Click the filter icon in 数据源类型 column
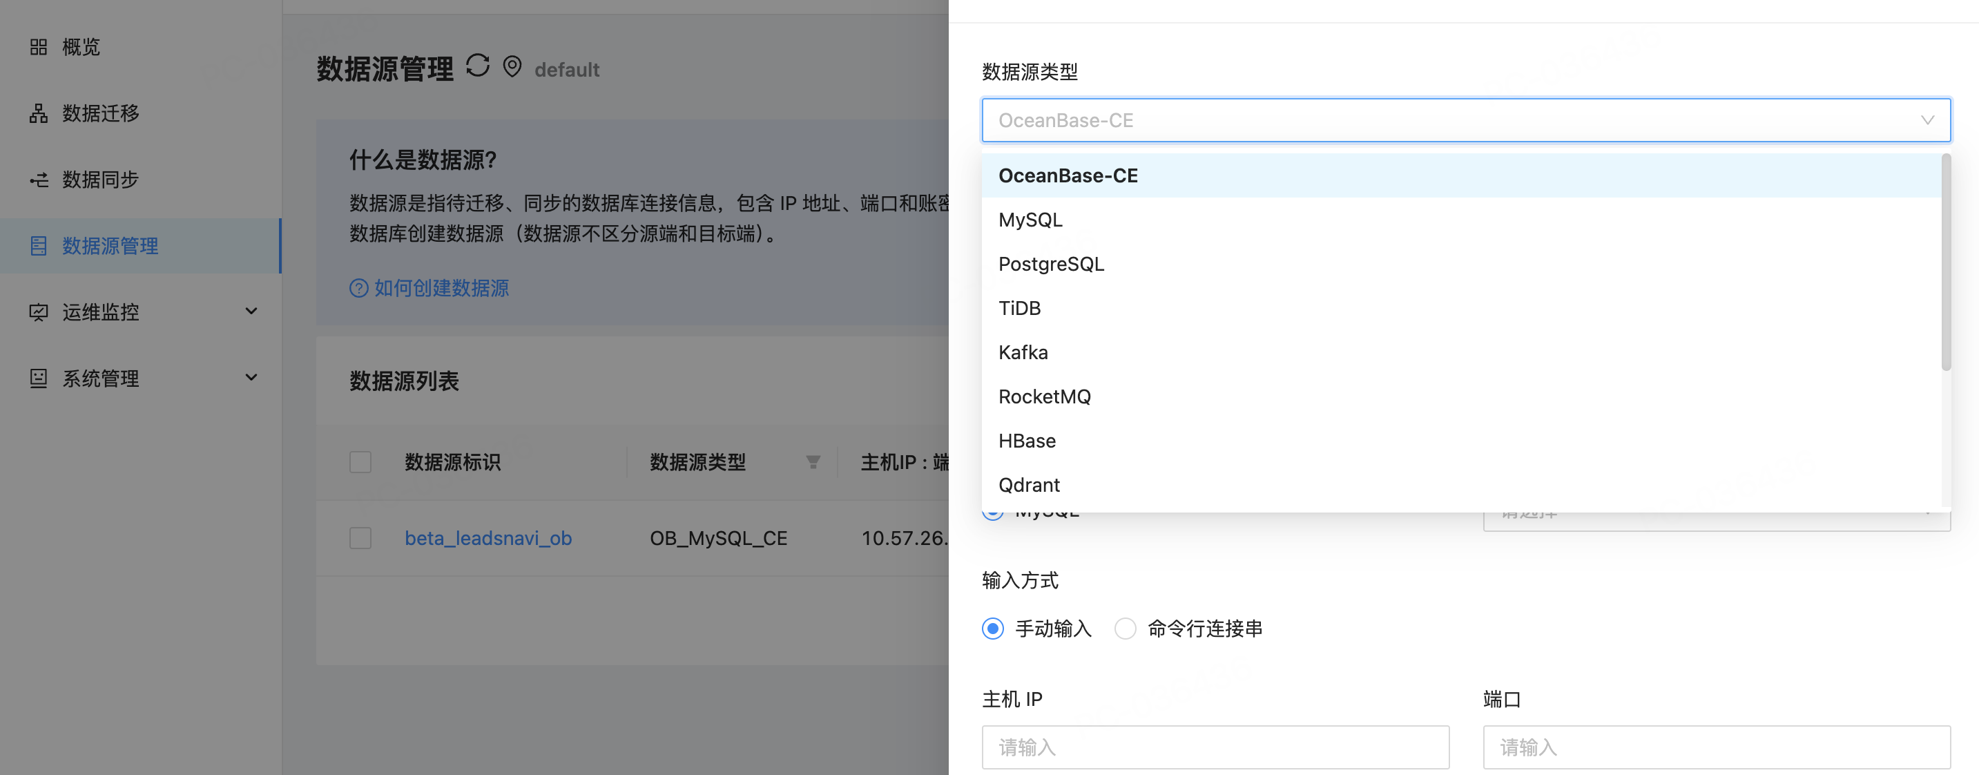 tap(813, 462)
